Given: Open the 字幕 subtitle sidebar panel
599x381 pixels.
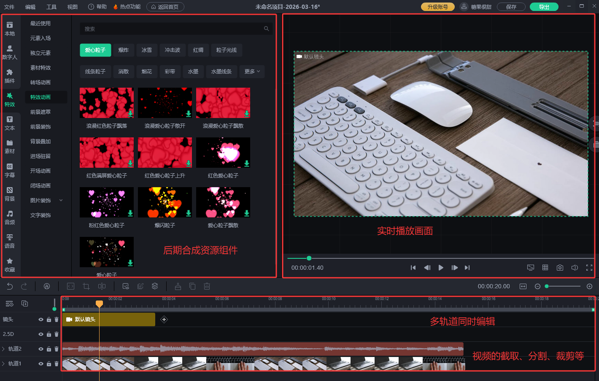Looking at the screenshot, I should point(10,170).
